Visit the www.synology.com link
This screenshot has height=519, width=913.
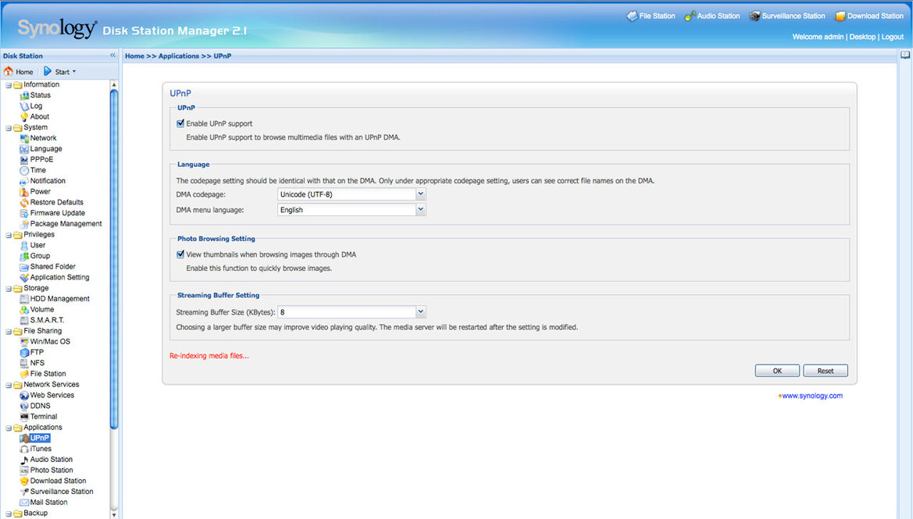811,396
